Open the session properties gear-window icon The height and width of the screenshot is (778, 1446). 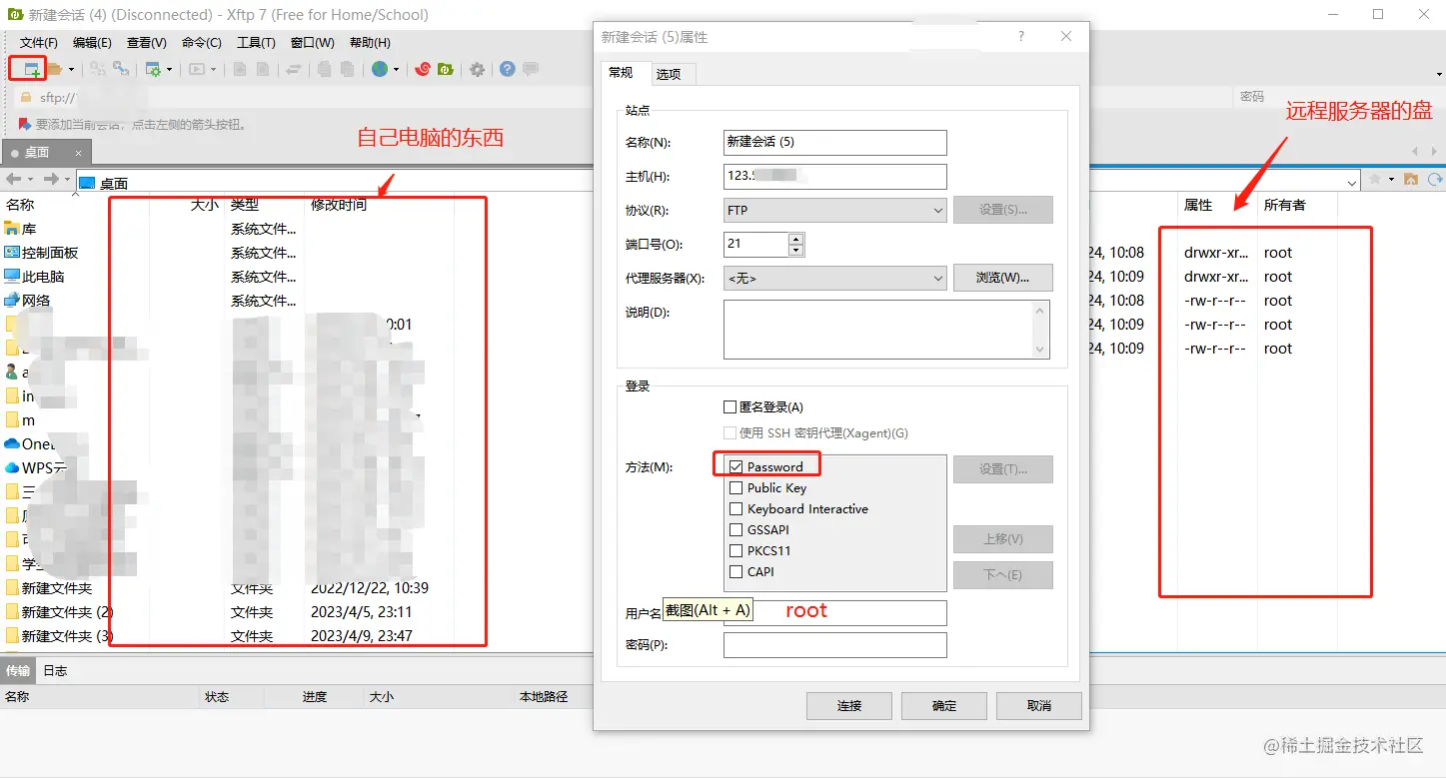(153, 69)
